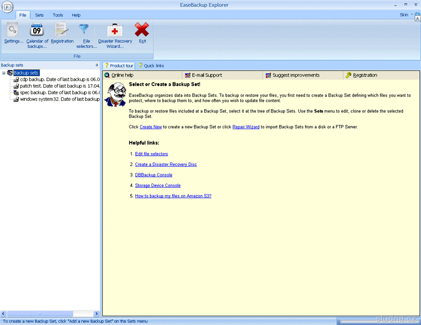Click the cdp backup set icon

[x=16, y=79]
